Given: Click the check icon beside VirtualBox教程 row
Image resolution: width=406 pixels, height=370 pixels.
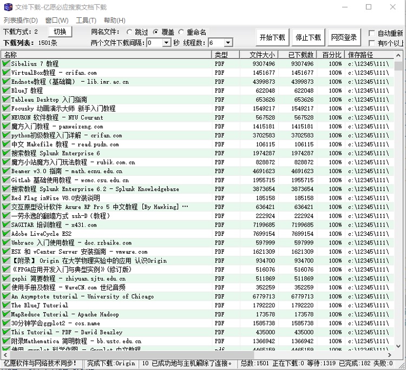Looking at the screenshot, I should tap(6, 72).
